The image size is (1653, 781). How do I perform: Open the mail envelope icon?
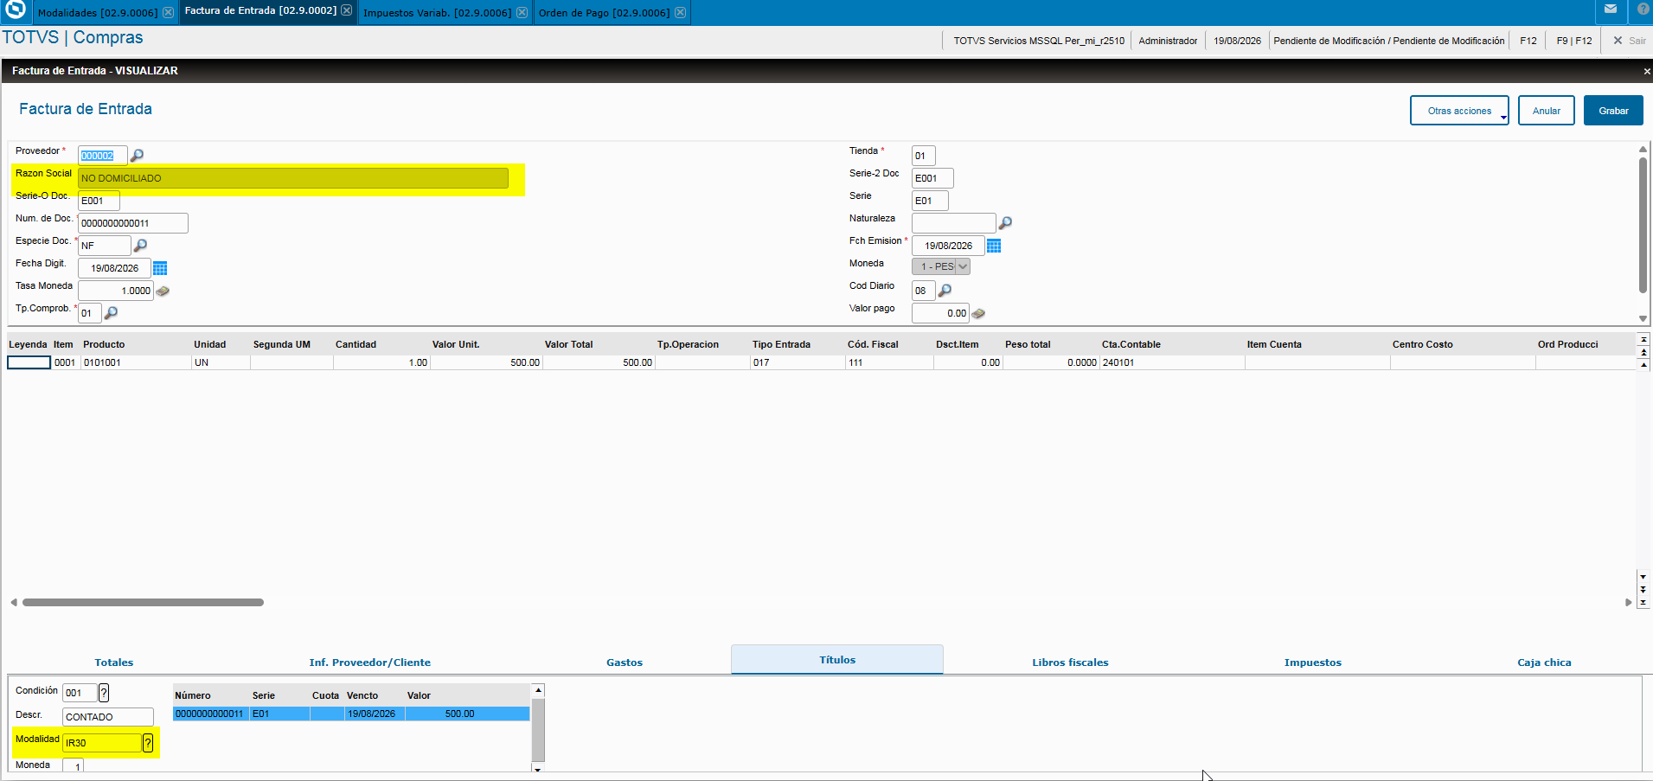(x=1611, y=10)
